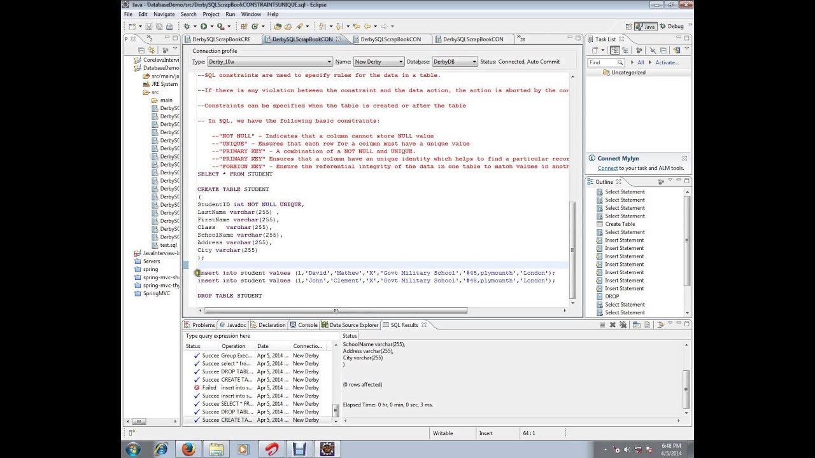Click the New file toolbar icon
This screenshot has width=815, height=458.
pyautogui.click(x=131, y=26)
